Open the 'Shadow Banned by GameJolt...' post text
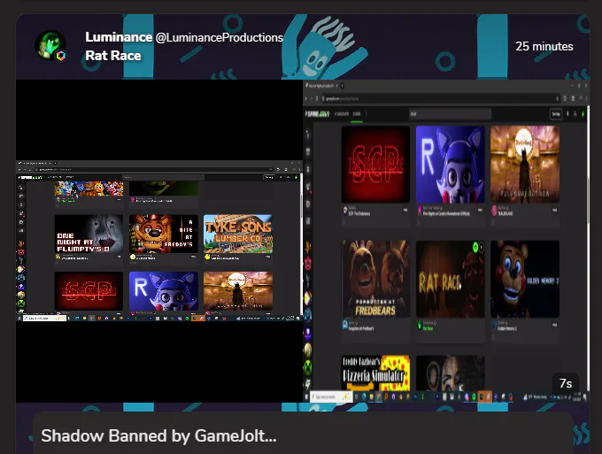The height and width of the screenshot is (454, 602). pyautogui.click(x=158, y=436)
